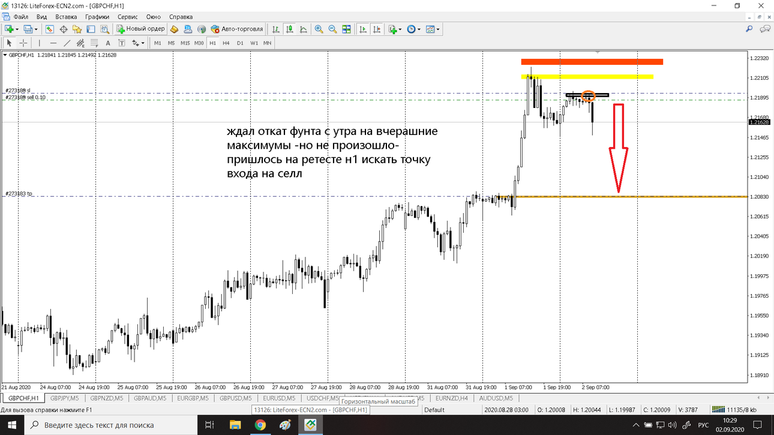The image size is (774, 435).
Task: Open the chart templates icon
Action: coord(430,29)
